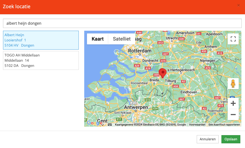
Task: Click Kaartgegevens copyright text on map
Action: click(x=150, y=125)
